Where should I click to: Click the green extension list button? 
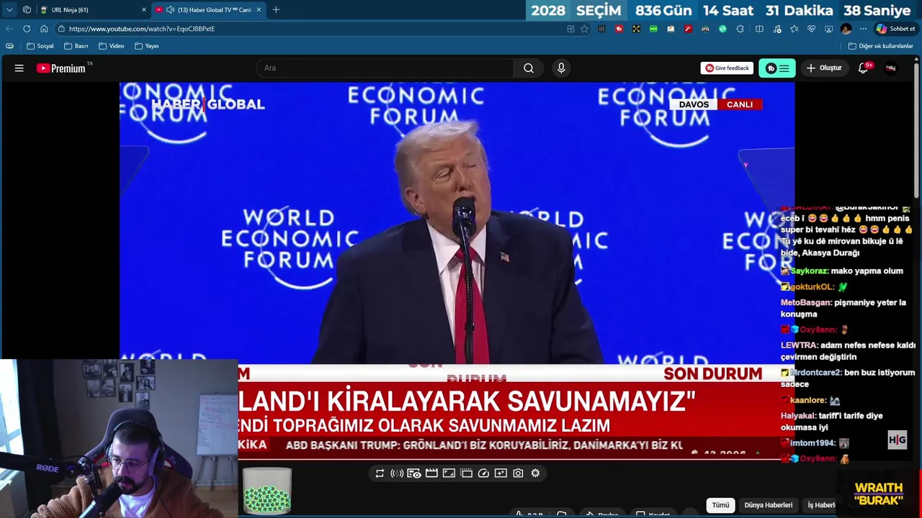tap(777, 68)
